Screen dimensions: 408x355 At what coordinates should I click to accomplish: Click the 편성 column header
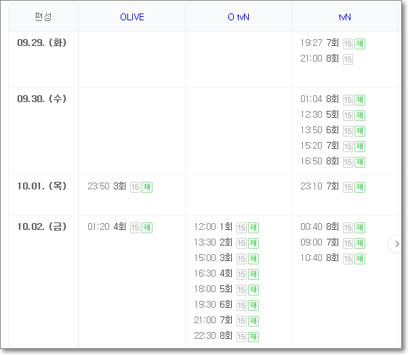click(43, 17)
